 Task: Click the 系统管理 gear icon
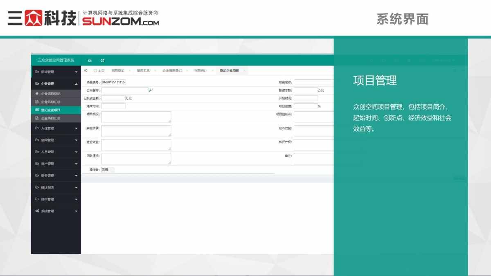coord(37,211)
